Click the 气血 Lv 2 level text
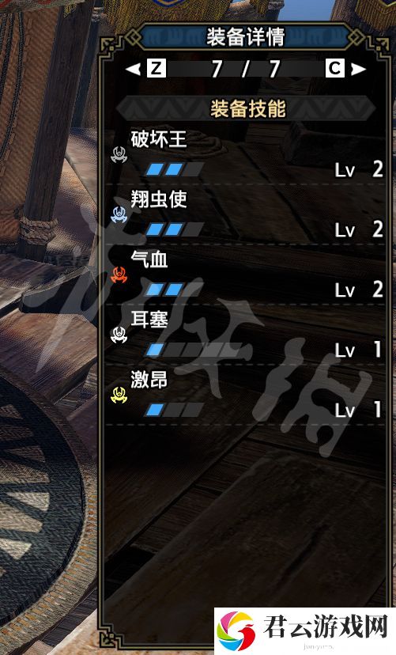The height and width of the screenshot is (655, 396). (x=359, y=290)
